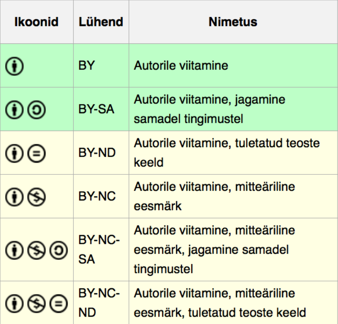Click the non-commercial icon in BY-NC-ND row
The width and height of the screenshot is (338, 324).
(36, 304)
